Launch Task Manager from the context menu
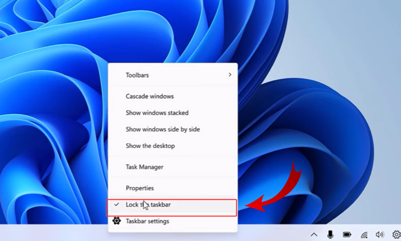401x241 pixels. [144, 167]
